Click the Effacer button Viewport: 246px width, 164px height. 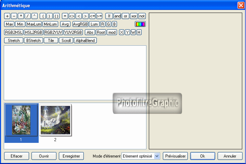(16, 156)
